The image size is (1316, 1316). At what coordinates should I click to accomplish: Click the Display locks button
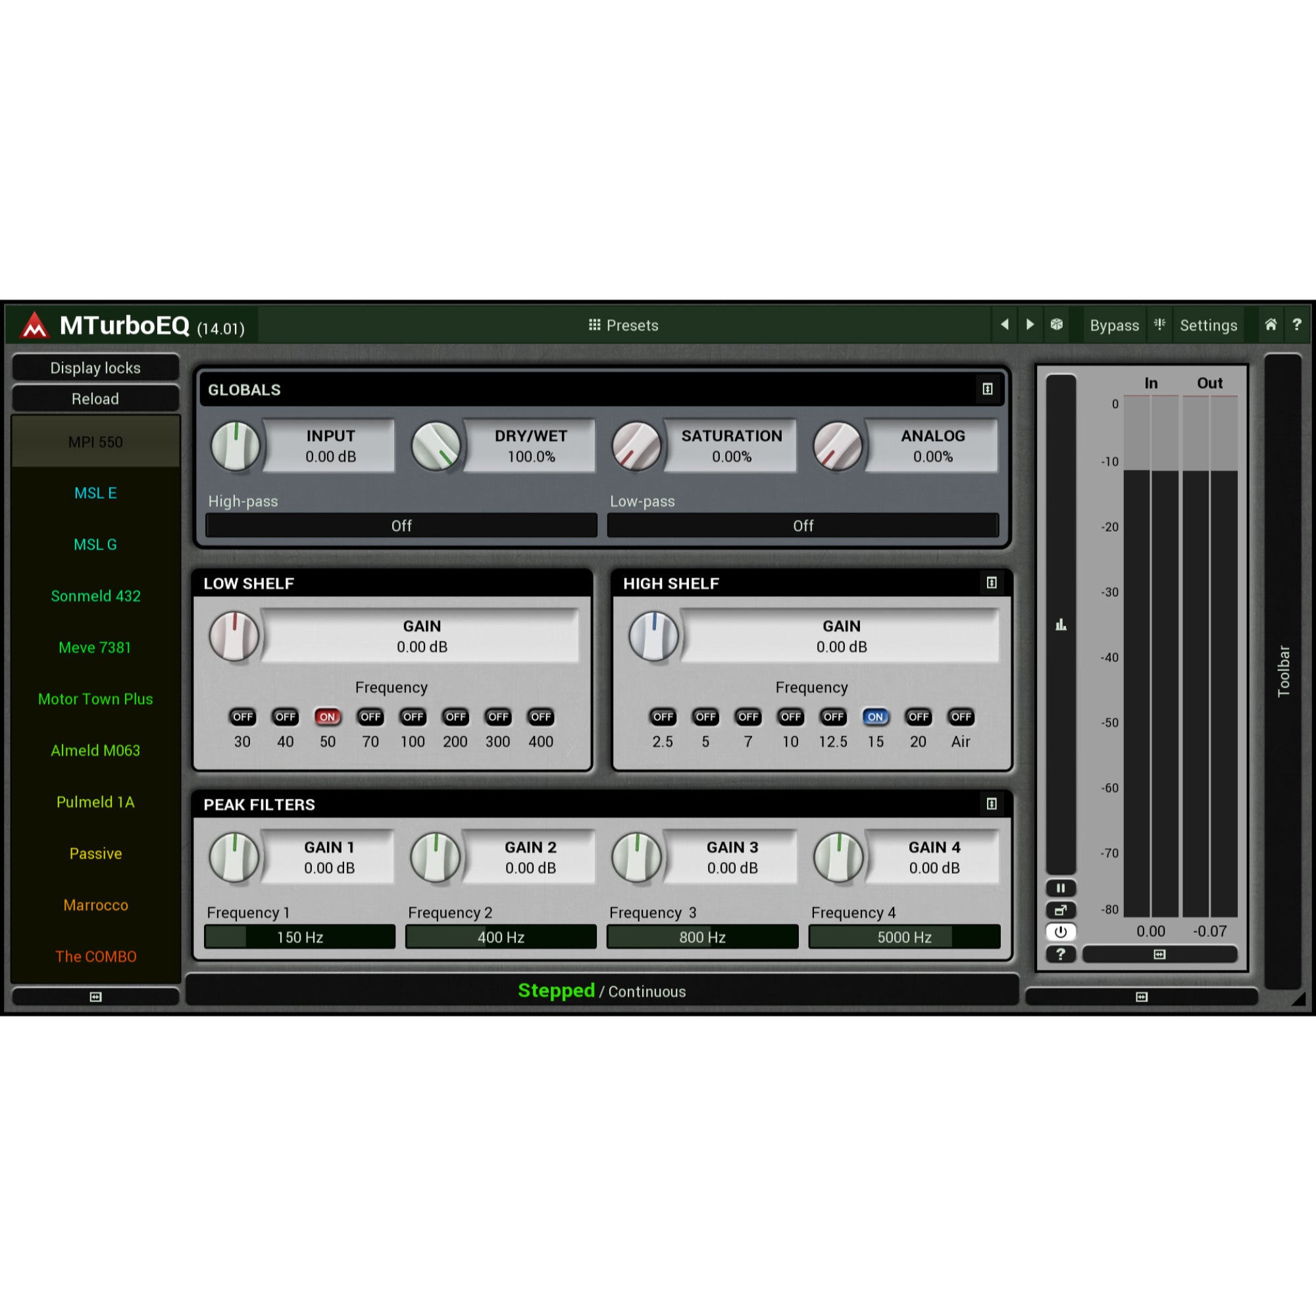95,368
